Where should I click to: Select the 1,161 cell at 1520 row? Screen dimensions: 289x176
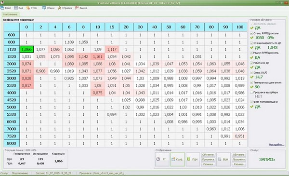(x=97, y=56)
